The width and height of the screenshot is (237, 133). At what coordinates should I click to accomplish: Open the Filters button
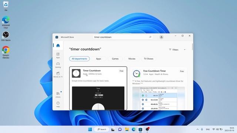174,50
